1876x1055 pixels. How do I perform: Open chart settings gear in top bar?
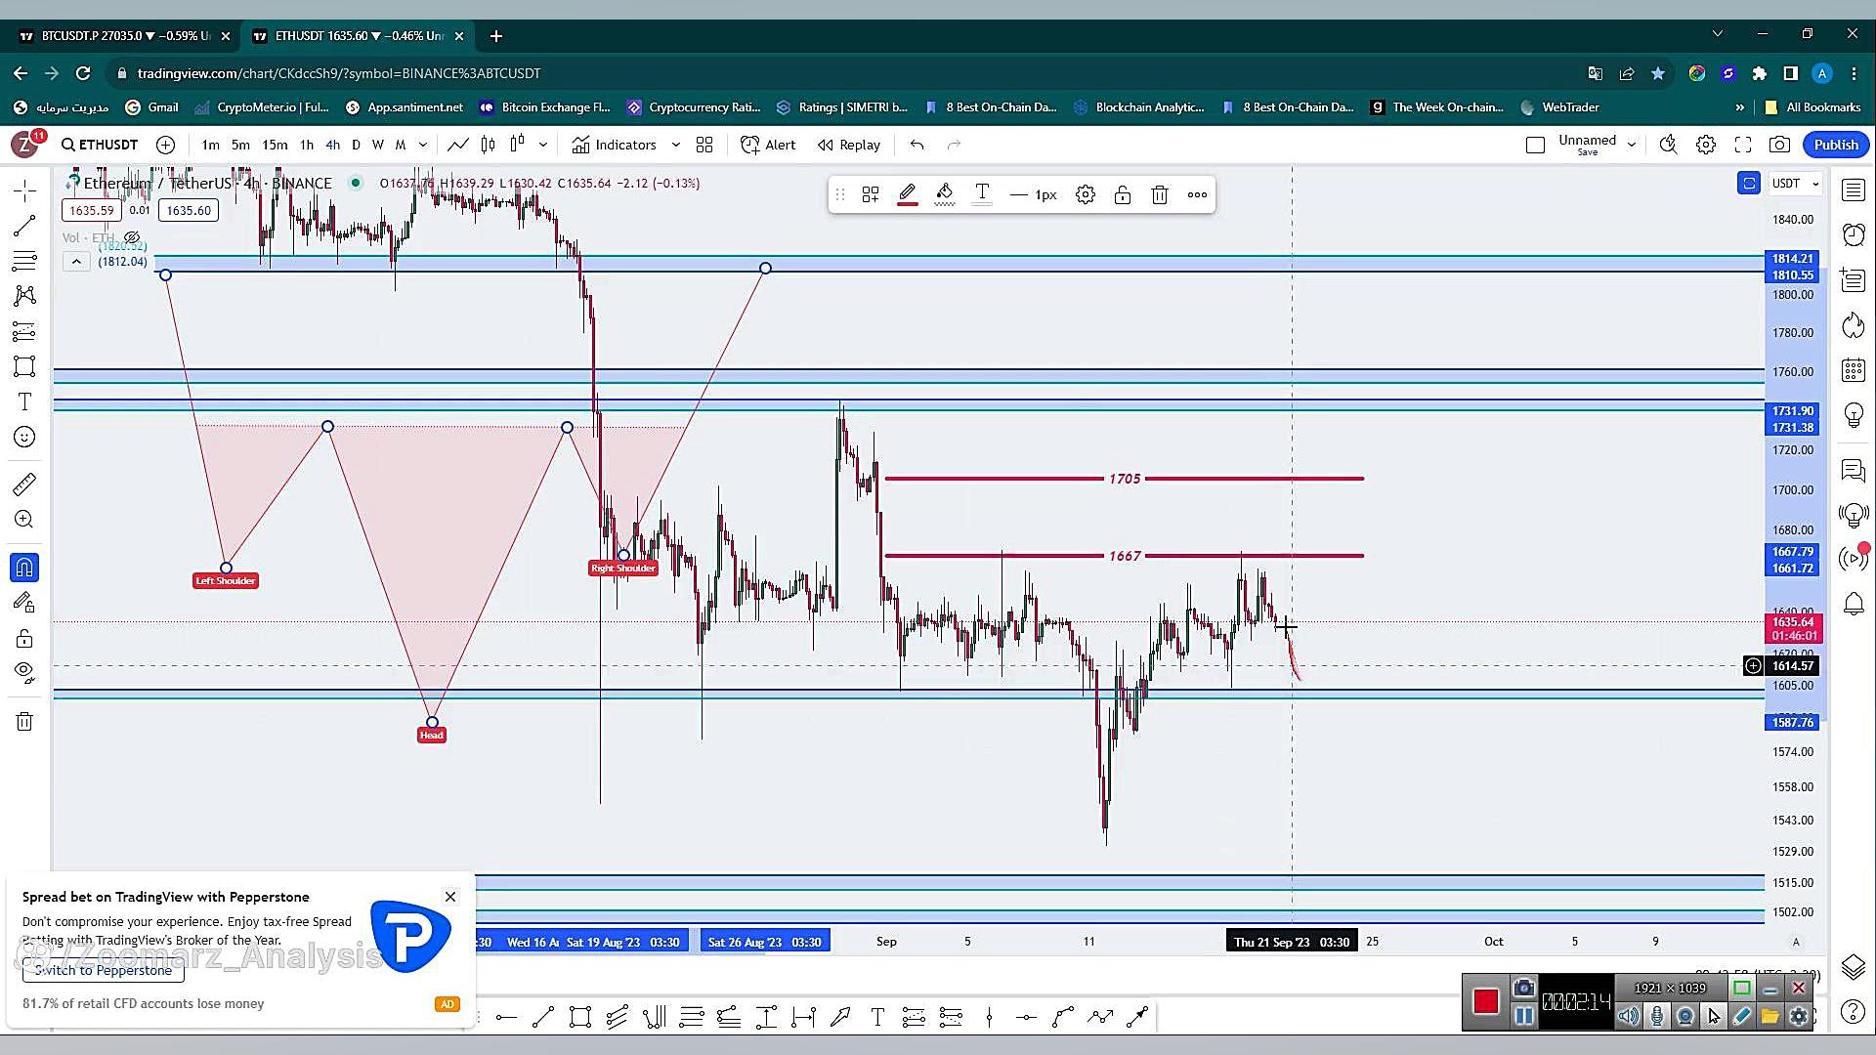pyautogui.click(x=1706, y=145)
